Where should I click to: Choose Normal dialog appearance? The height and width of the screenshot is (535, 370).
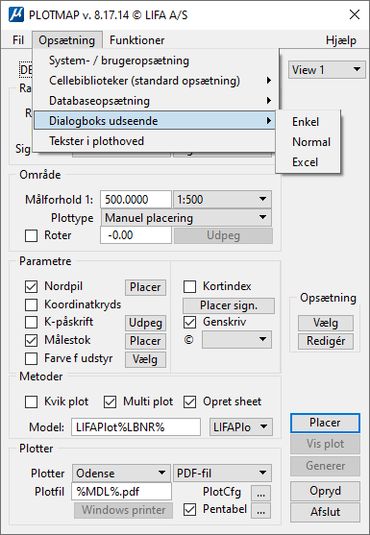pos(308,142)
